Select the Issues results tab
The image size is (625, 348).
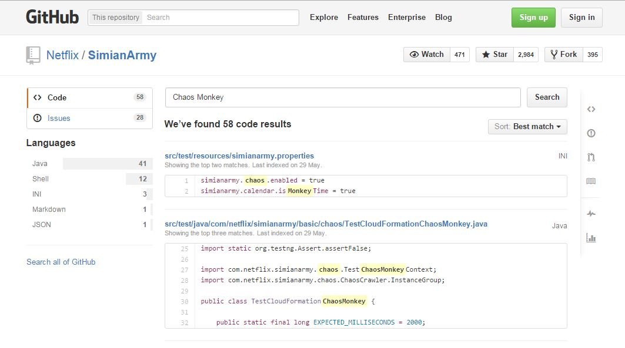(x=90, y=118)
